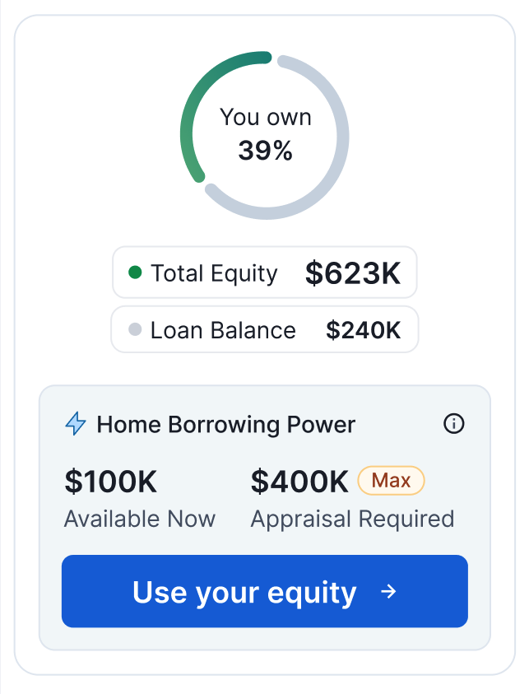The image size is (529, 694).
Task: Click the info icon beside Home Borrowing Power
Action: [453, 424]
